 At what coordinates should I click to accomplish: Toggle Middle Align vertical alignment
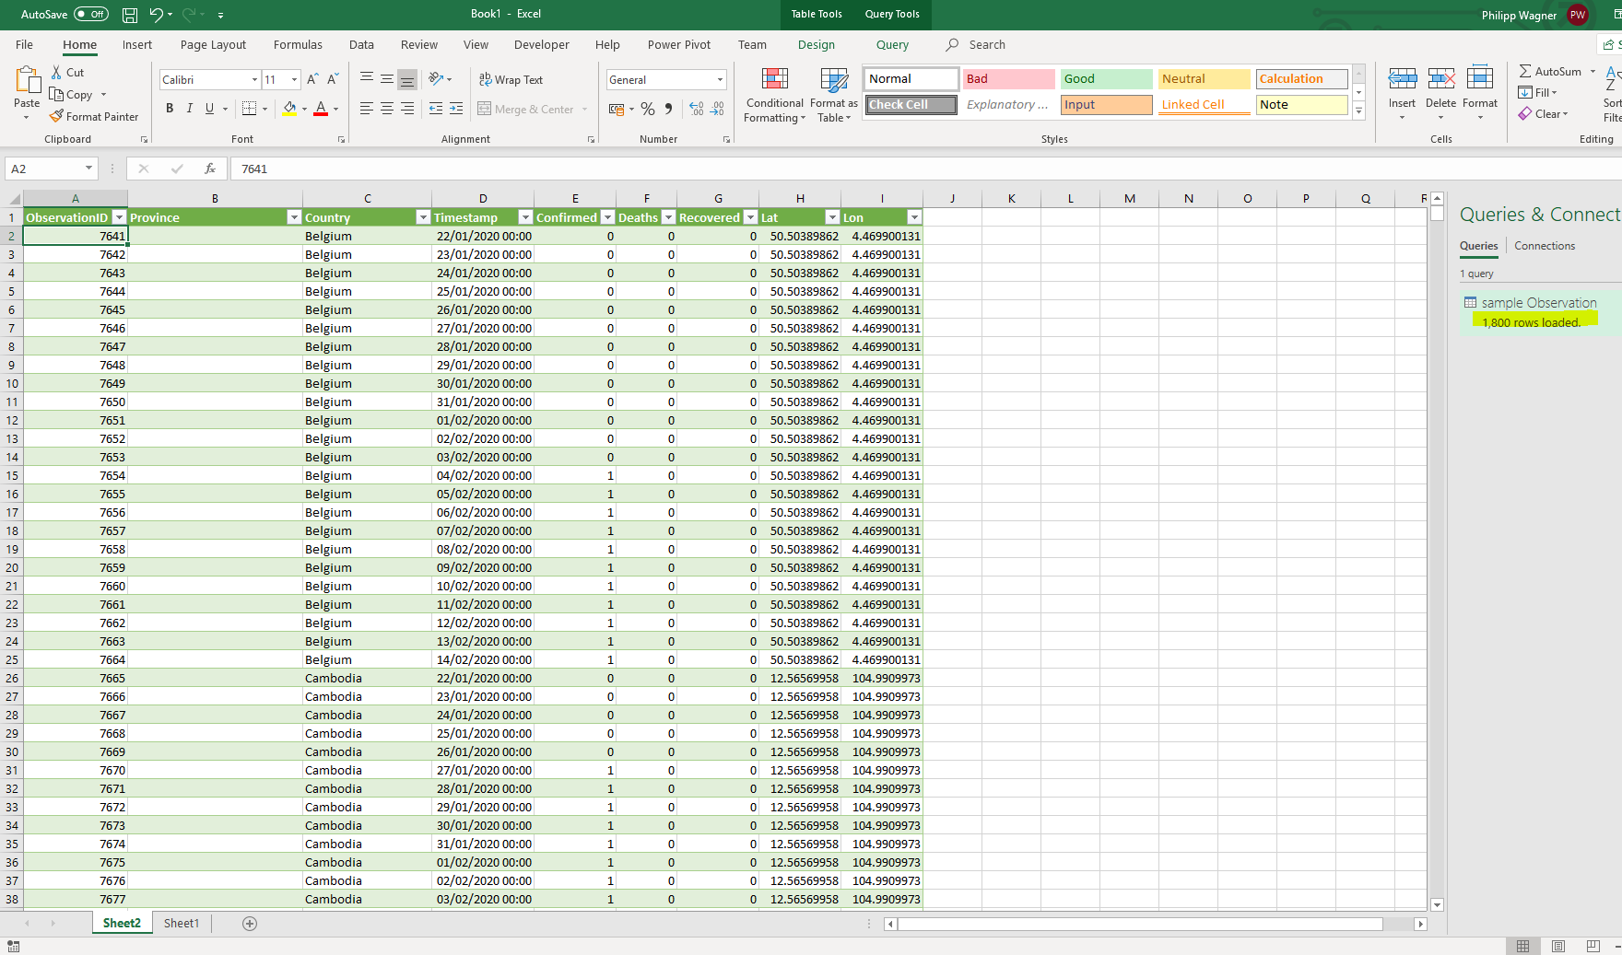click(387, 79)
